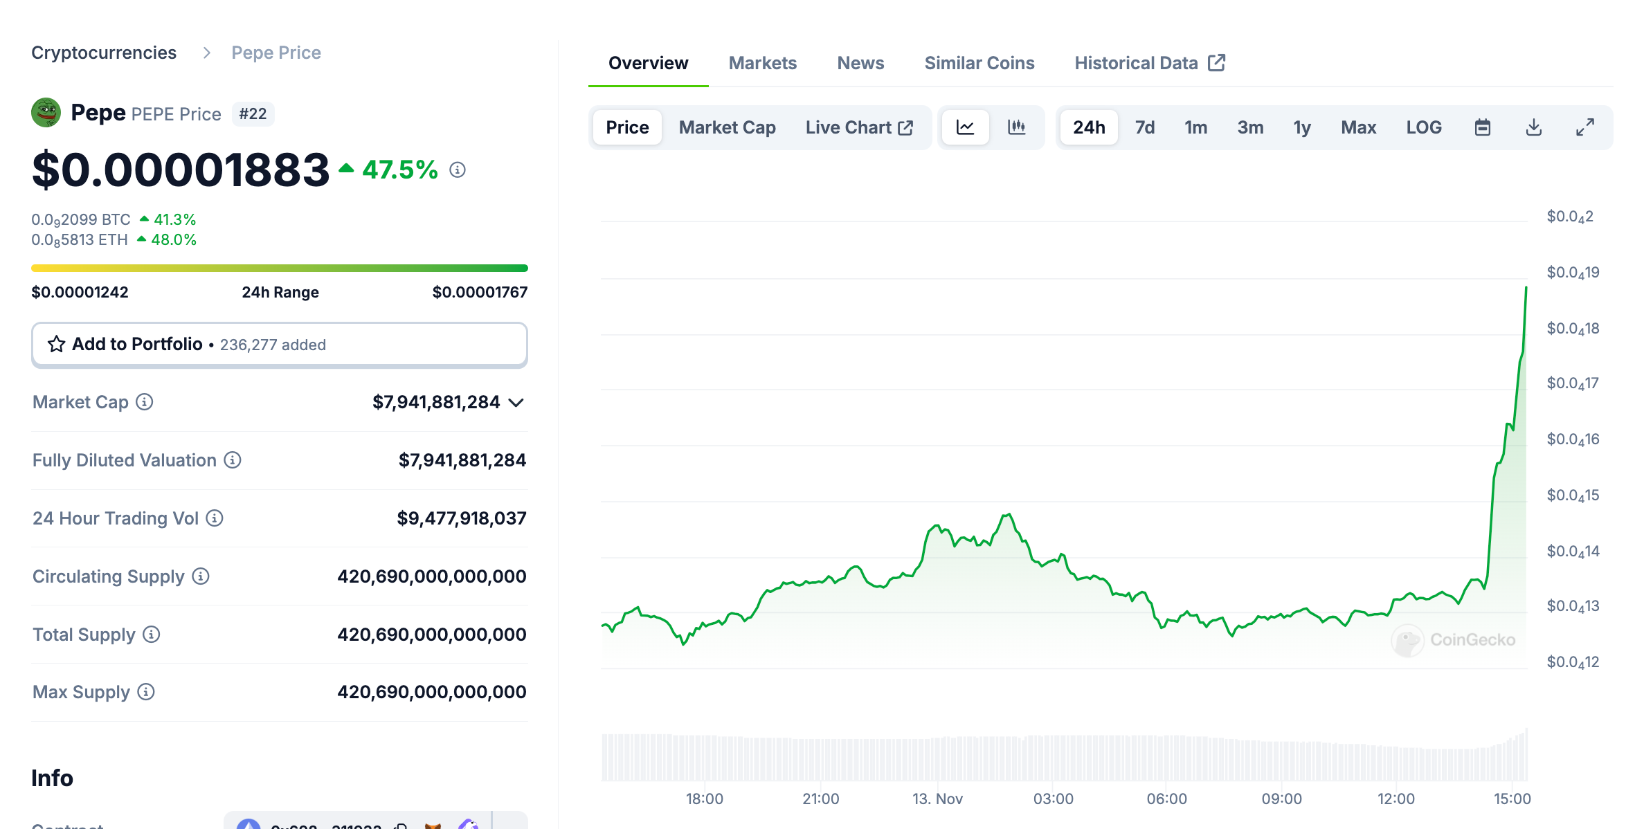Open the Live Chart link

[x=859, y=127]
